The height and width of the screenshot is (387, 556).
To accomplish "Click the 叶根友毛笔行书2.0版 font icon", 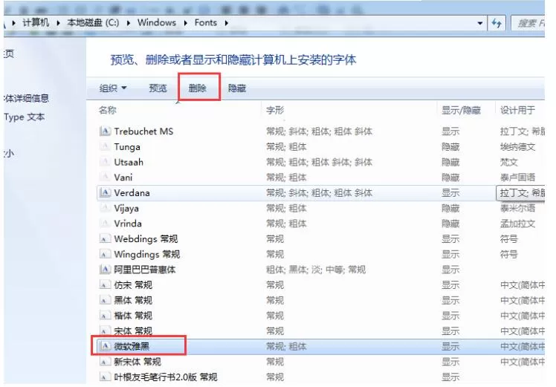I will click(105, 377).
